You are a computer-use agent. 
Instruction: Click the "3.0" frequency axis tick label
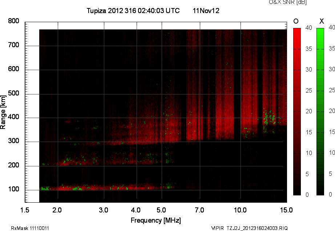[x=104, y=210]
